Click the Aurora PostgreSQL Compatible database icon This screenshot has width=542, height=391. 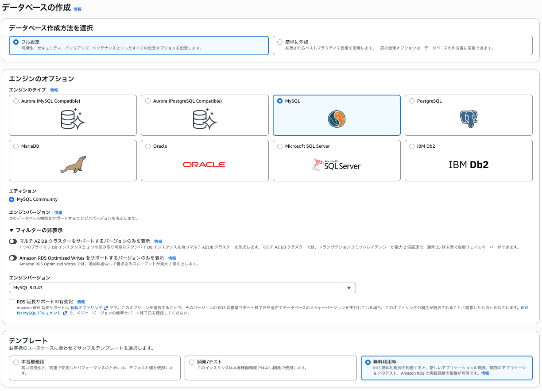coord(205,119)
